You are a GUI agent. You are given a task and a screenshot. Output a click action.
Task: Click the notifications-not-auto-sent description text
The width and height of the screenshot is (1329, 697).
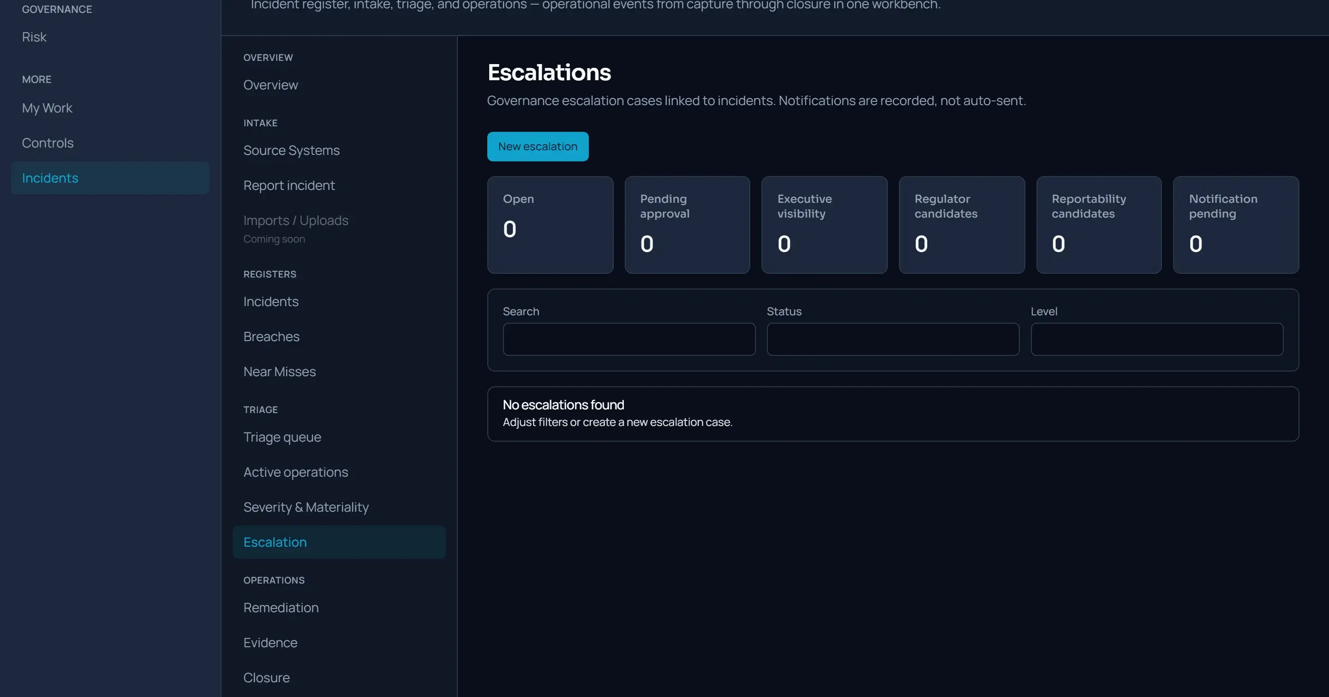tap(756, 100)
